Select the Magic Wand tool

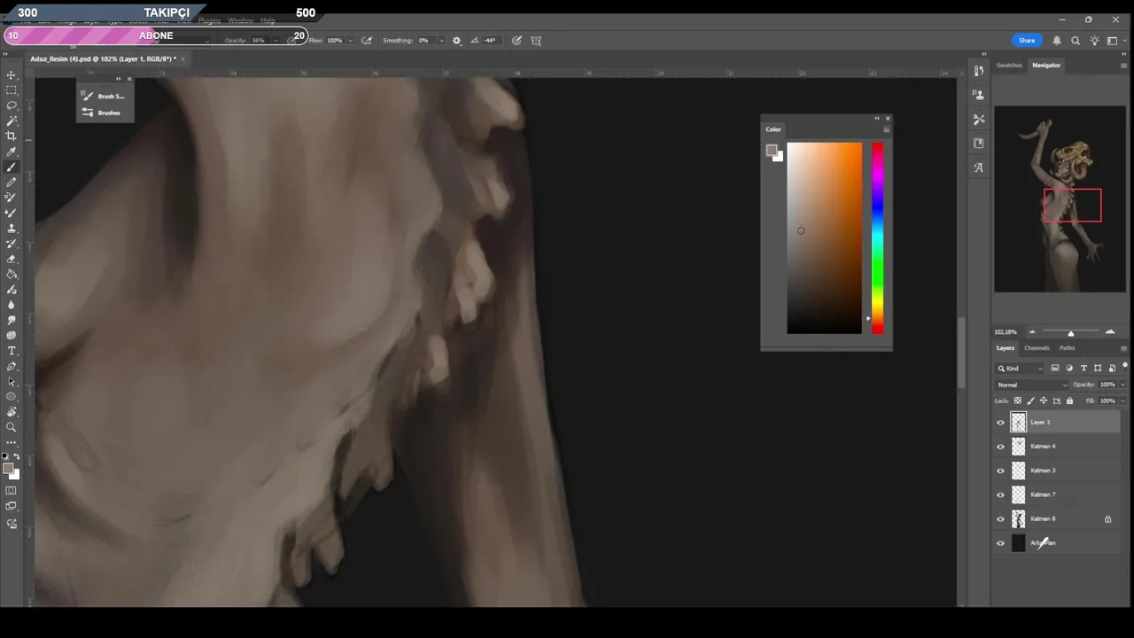12,121
